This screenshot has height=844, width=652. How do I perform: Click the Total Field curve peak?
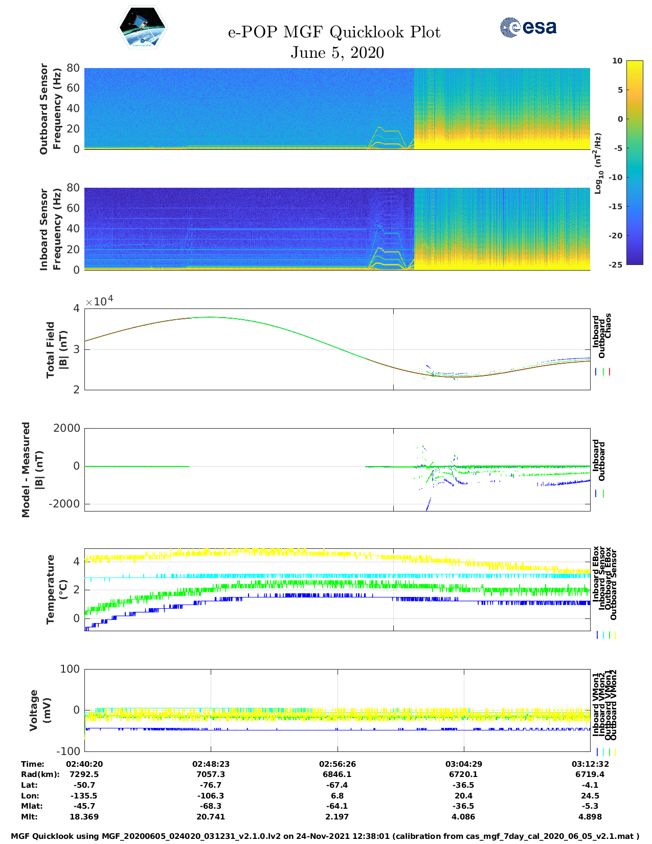[210, 317]
